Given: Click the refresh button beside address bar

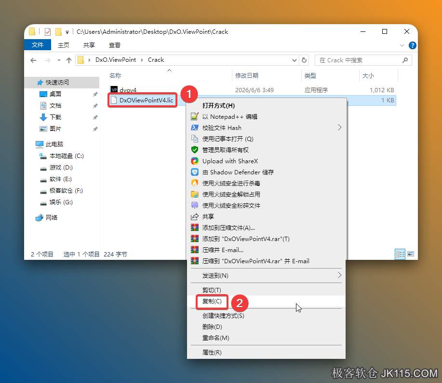Looking at the screenshot, I should coord(304,60).
